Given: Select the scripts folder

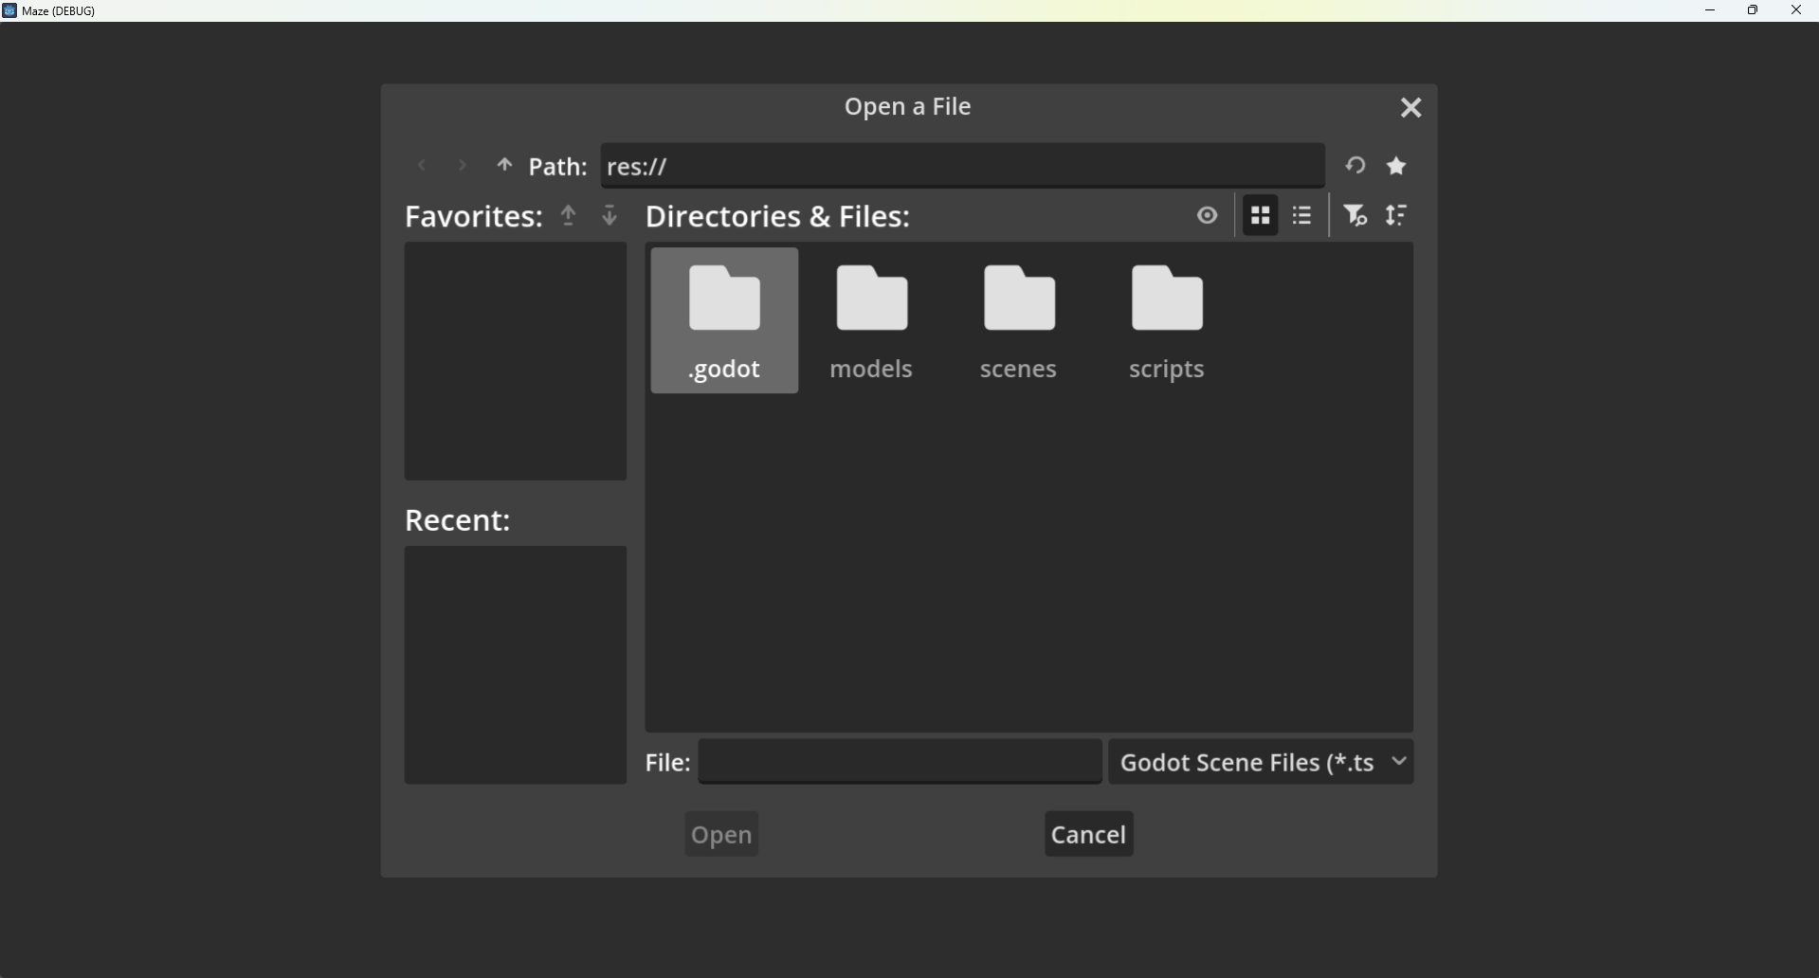Looking at the screenshot, I should coord(1168,321).
